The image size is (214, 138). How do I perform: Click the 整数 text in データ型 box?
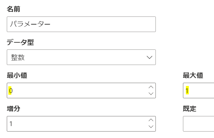coord(17,58)
